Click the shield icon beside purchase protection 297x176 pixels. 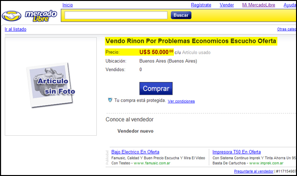110,100
